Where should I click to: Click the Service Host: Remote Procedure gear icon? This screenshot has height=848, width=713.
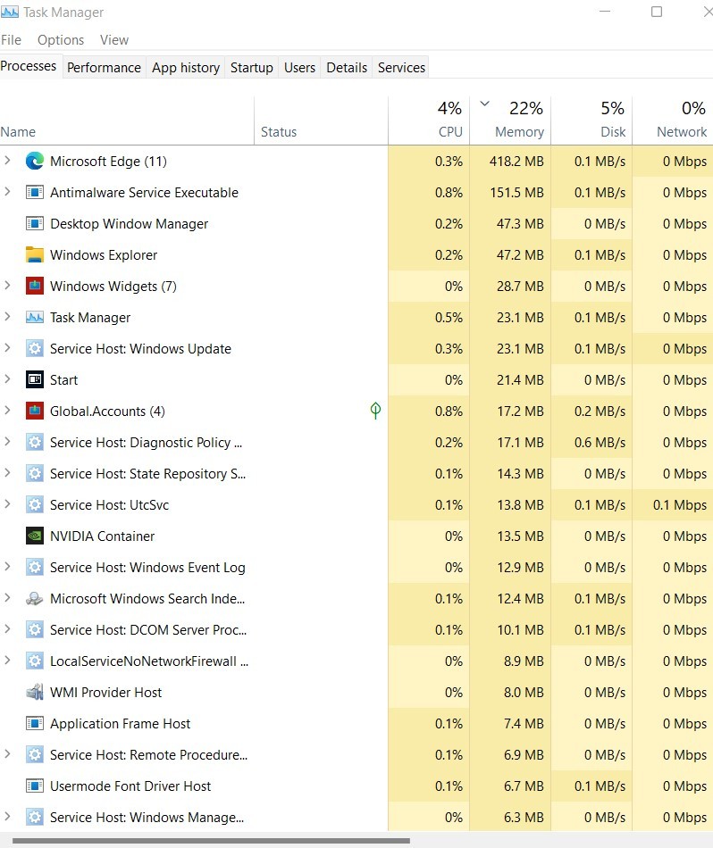click(x=35, y=755)
